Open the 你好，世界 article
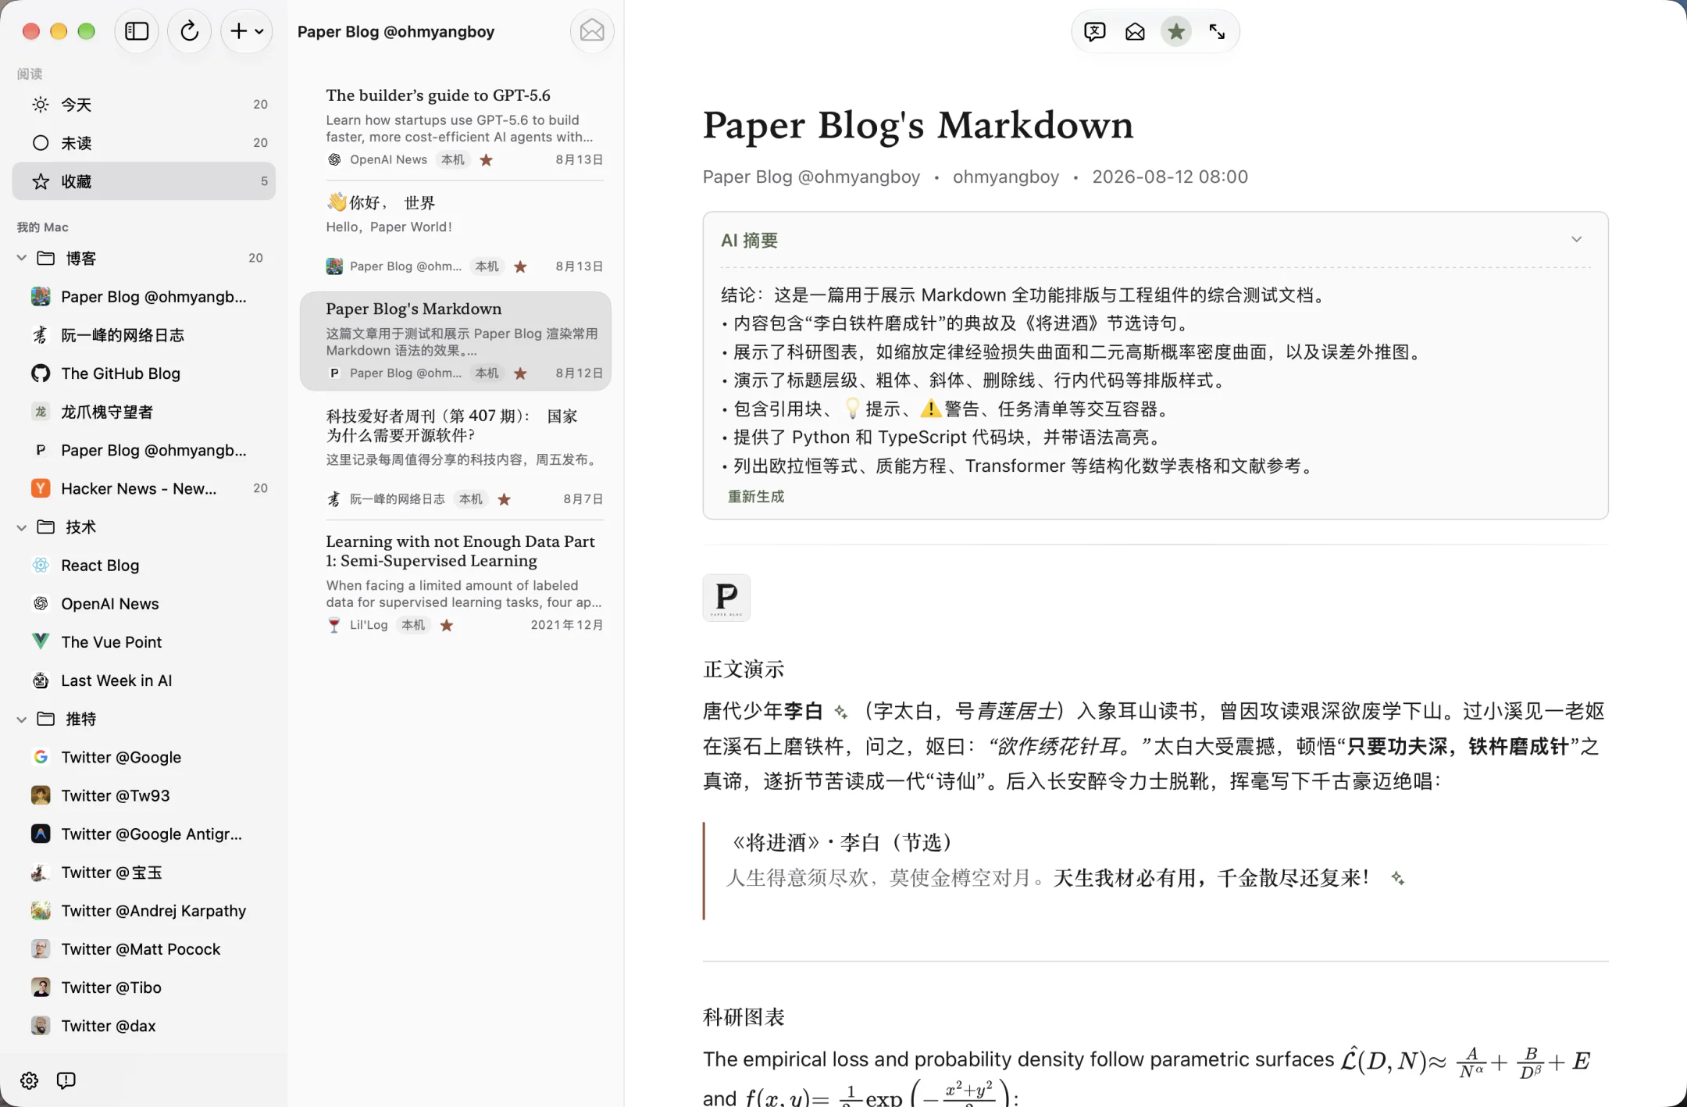Viewport: 1687px width, 1107px height. 455,234
